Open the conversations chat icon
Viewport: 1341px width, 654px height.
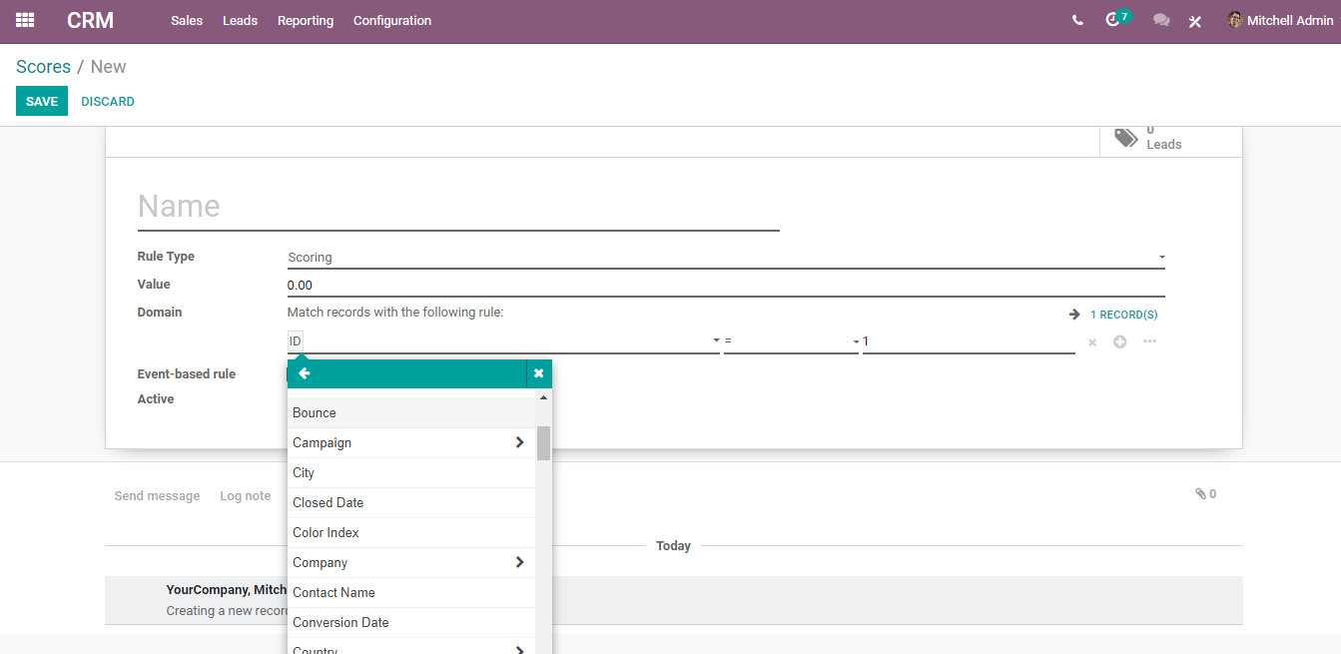pos(1161,20)
